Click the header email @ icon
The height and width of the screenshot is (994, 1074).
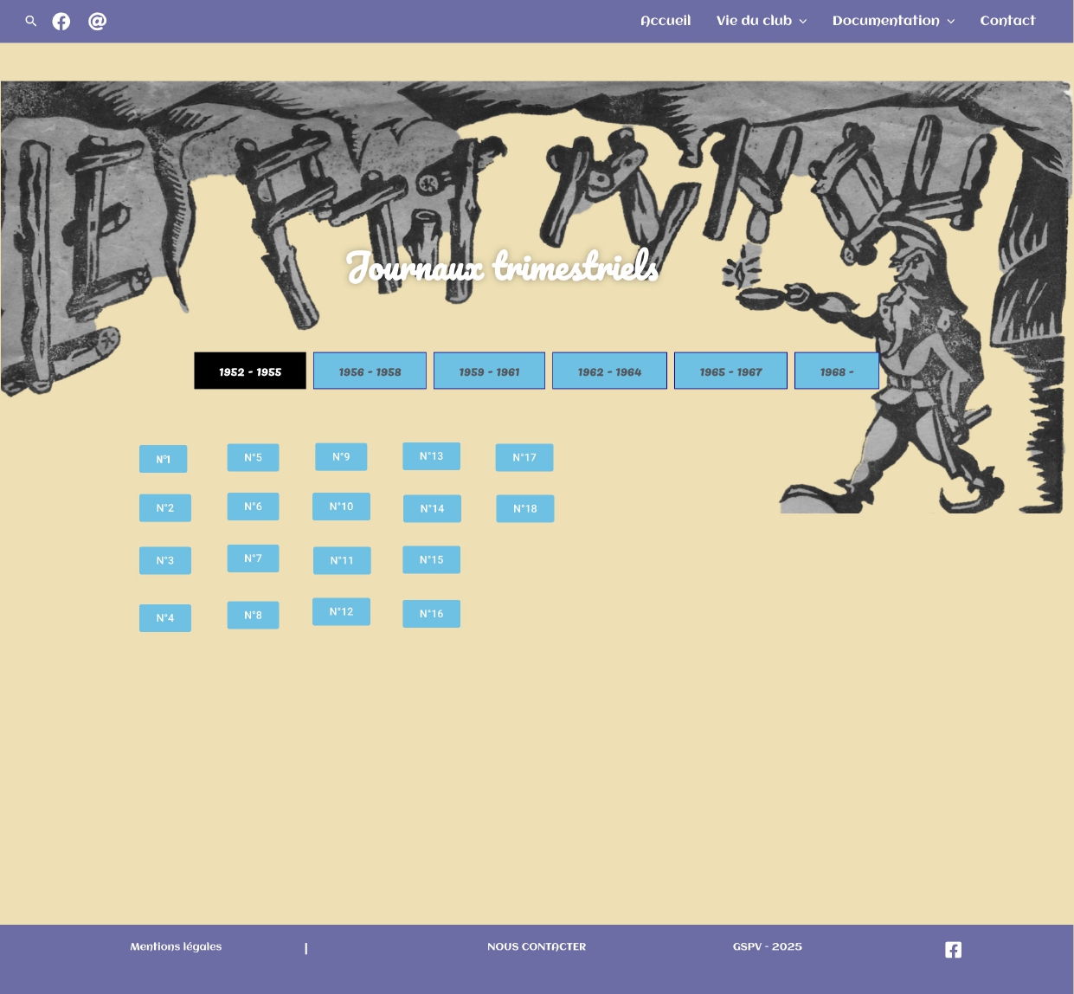(98, 21)
